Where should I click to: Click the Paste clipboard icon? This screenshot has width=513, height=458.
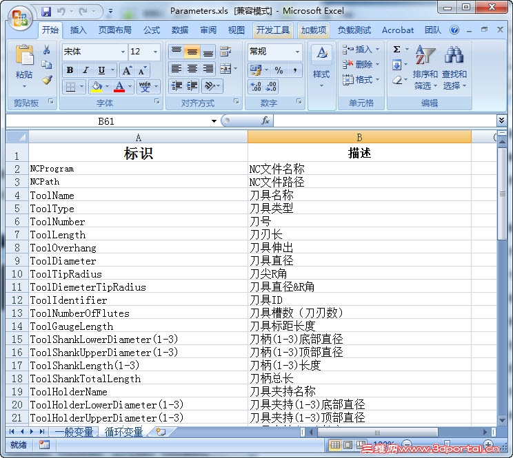24,54
